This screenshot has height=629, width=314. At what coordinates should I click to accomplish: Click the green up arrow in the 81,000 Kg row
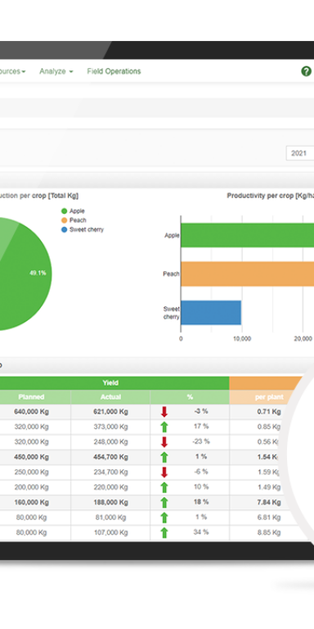[164, 518]
